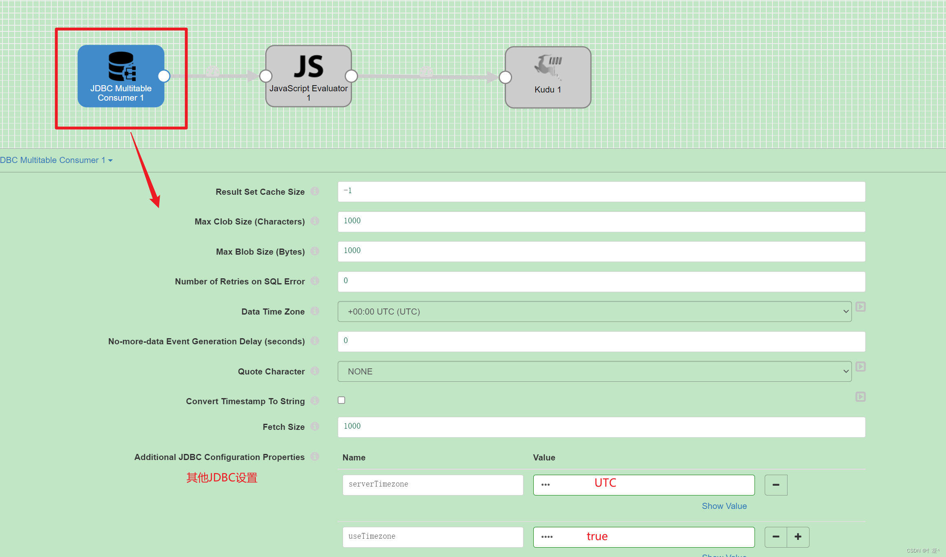
Task: Select the Kudu 1 destination stage
Action: [547, 77]
